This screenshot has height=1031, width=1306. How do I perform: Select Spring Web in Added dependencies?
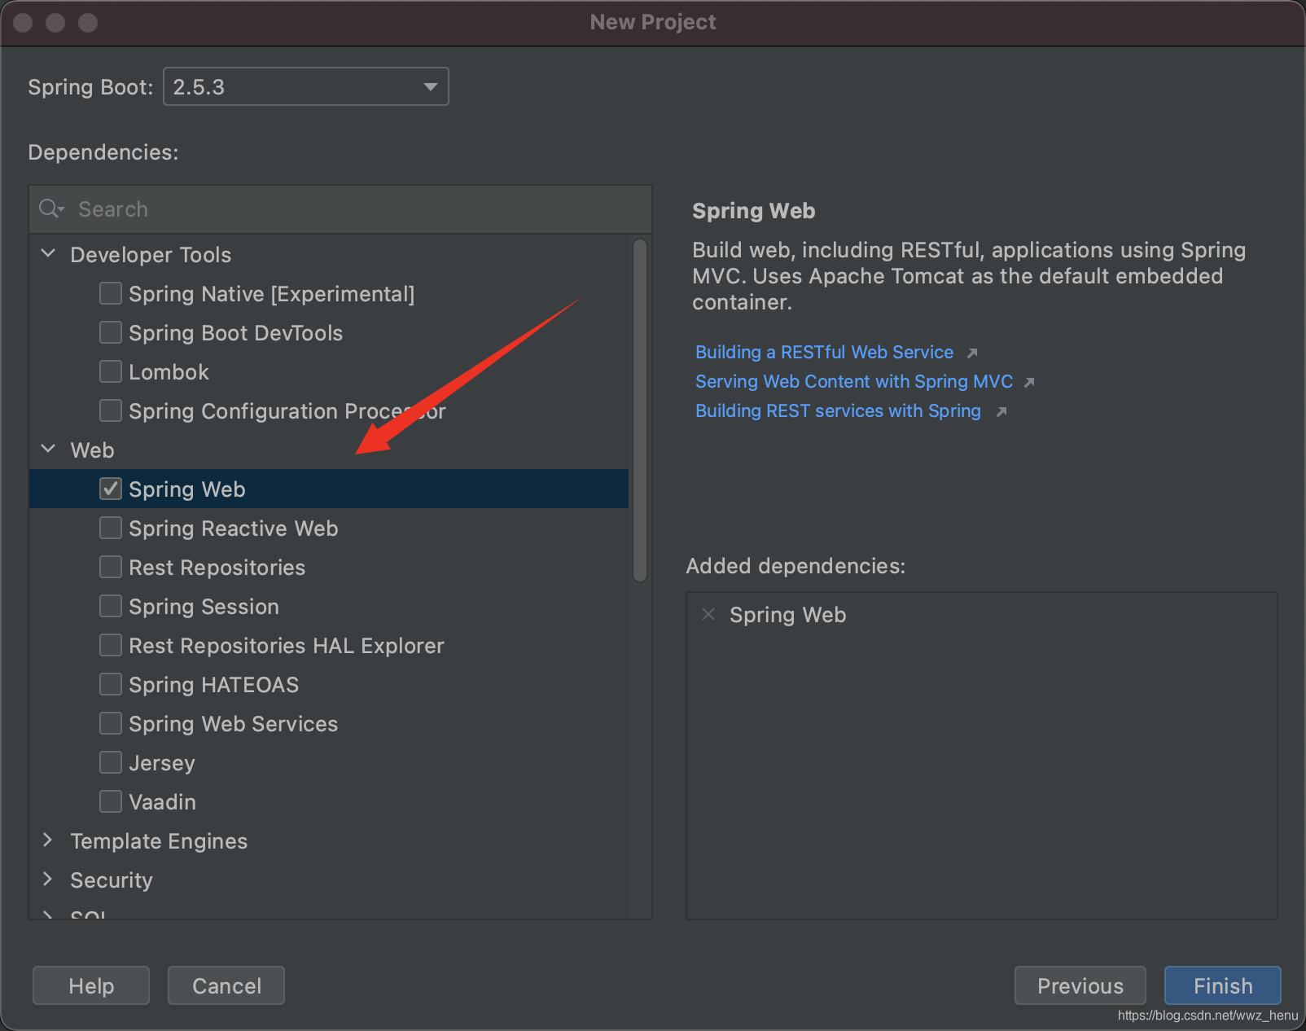787,615
